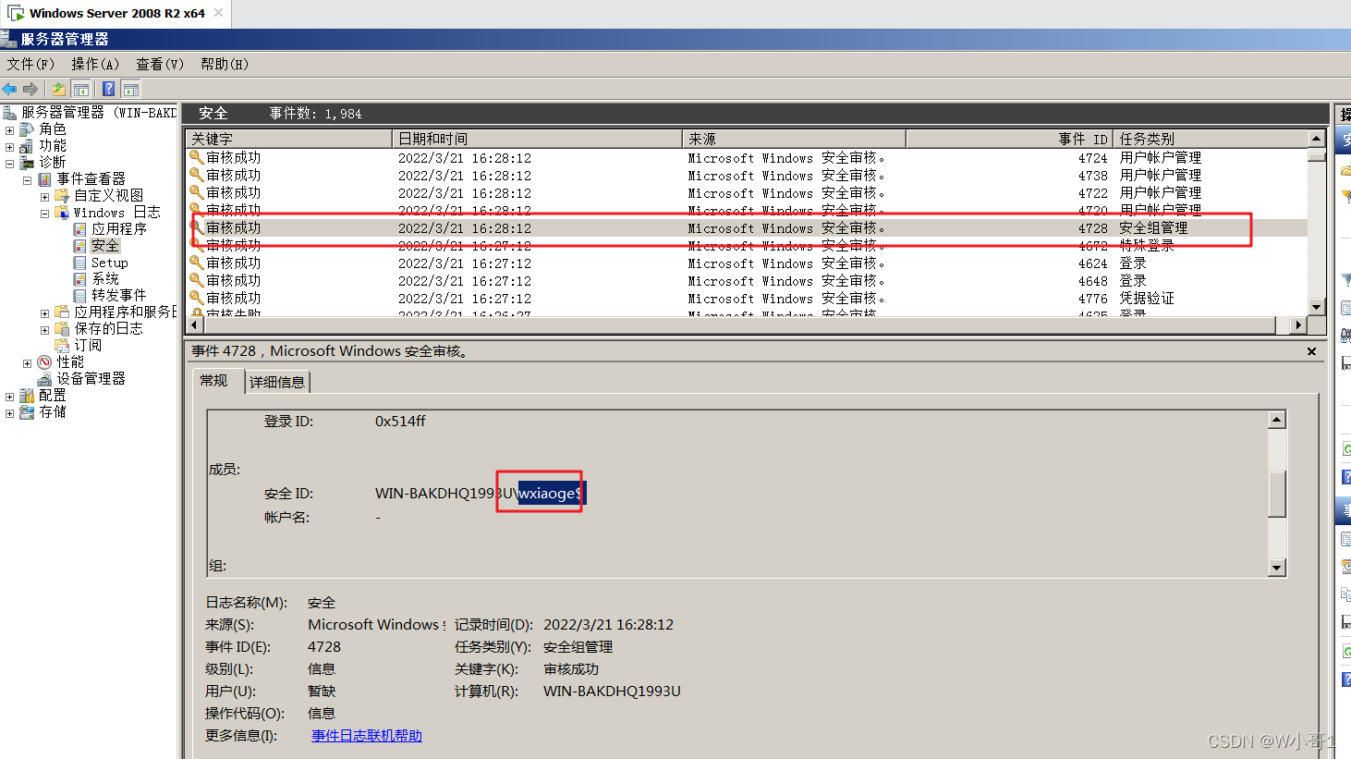The image size is (1351, 759).
Task: Click the event description scroll up arrow
Action: (x=1277, y=420)
